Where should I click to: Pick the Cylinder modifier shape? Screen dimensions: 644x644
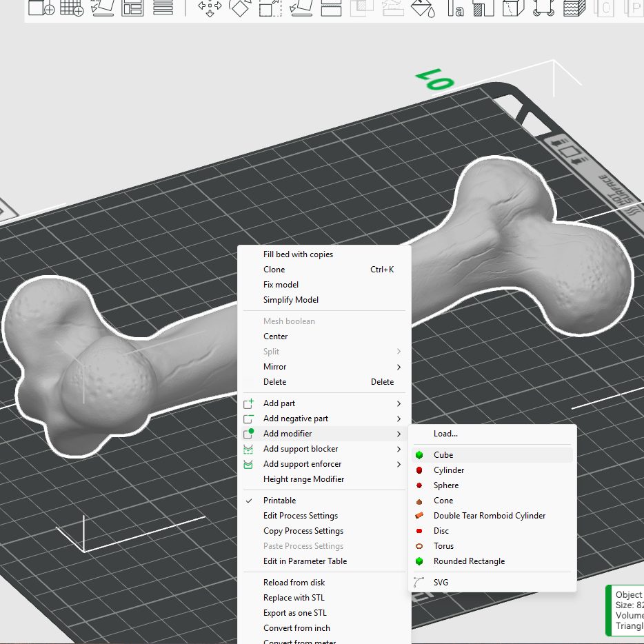(448, 470)
